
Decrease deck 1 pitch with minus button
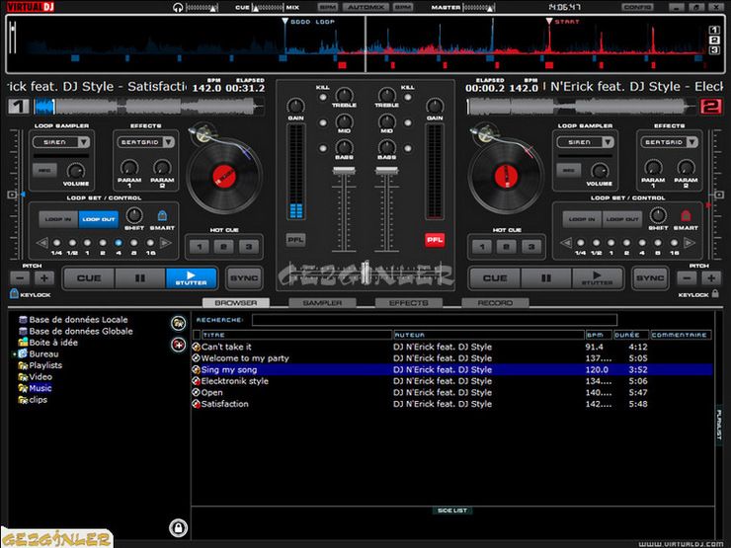click(20, 278)
